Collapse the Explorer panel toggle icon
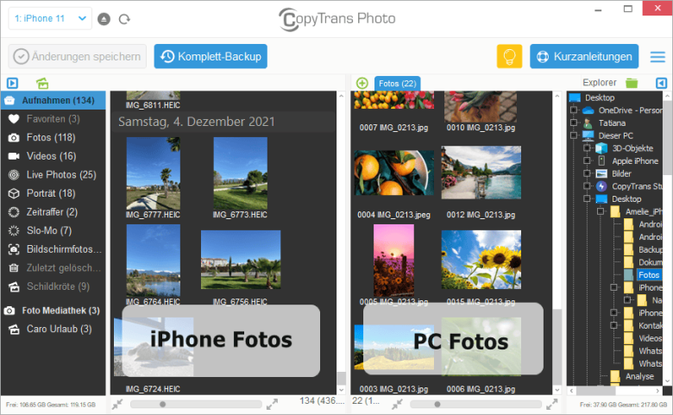Image resolution: width=673 pixels, height=415 pixels. click(662, 83)
